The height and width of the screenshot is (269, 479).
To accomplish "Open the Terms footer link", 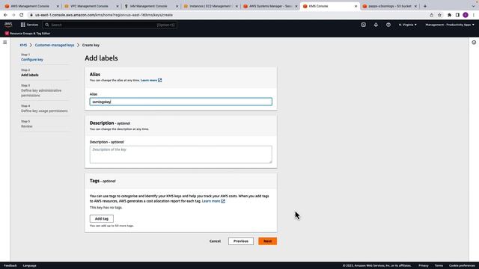I will coord(439,266).
